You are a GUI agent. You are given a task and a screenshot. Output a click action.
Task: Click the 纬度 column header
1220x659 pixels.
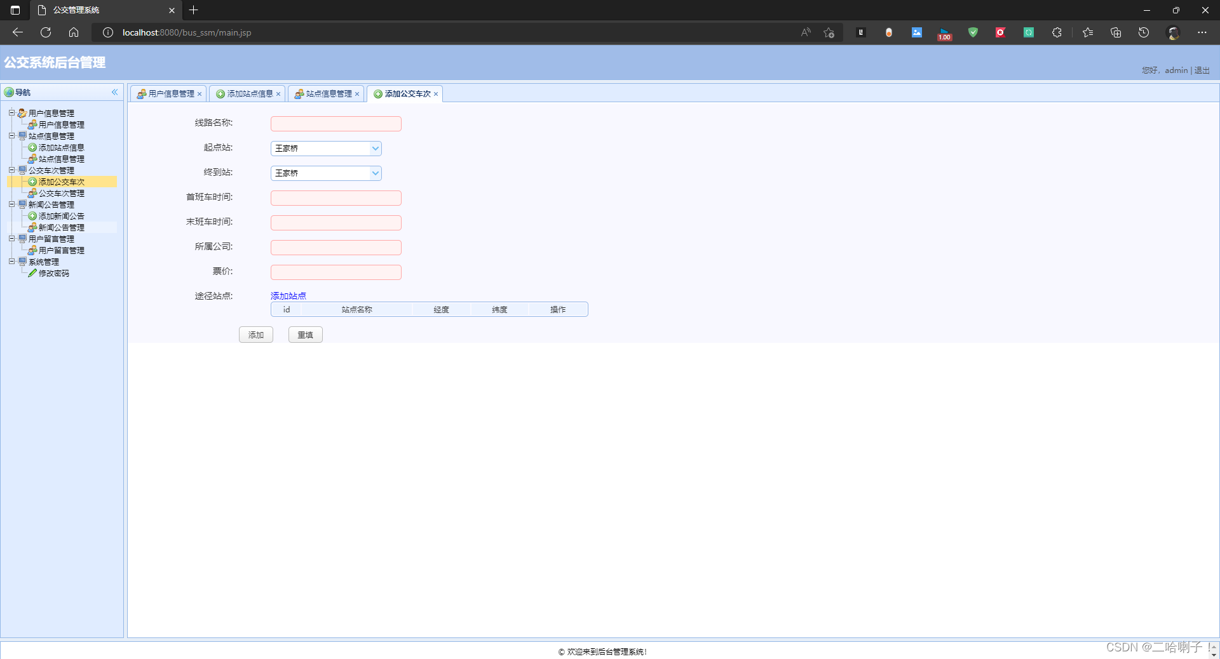[499, 310]
